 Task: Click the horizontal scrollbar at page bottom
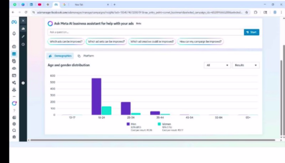153,140
